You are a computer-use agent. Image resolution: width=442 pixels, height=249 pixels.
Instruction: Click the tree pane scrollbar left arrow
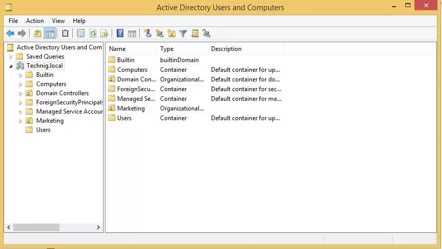click(x=9, y=227)
